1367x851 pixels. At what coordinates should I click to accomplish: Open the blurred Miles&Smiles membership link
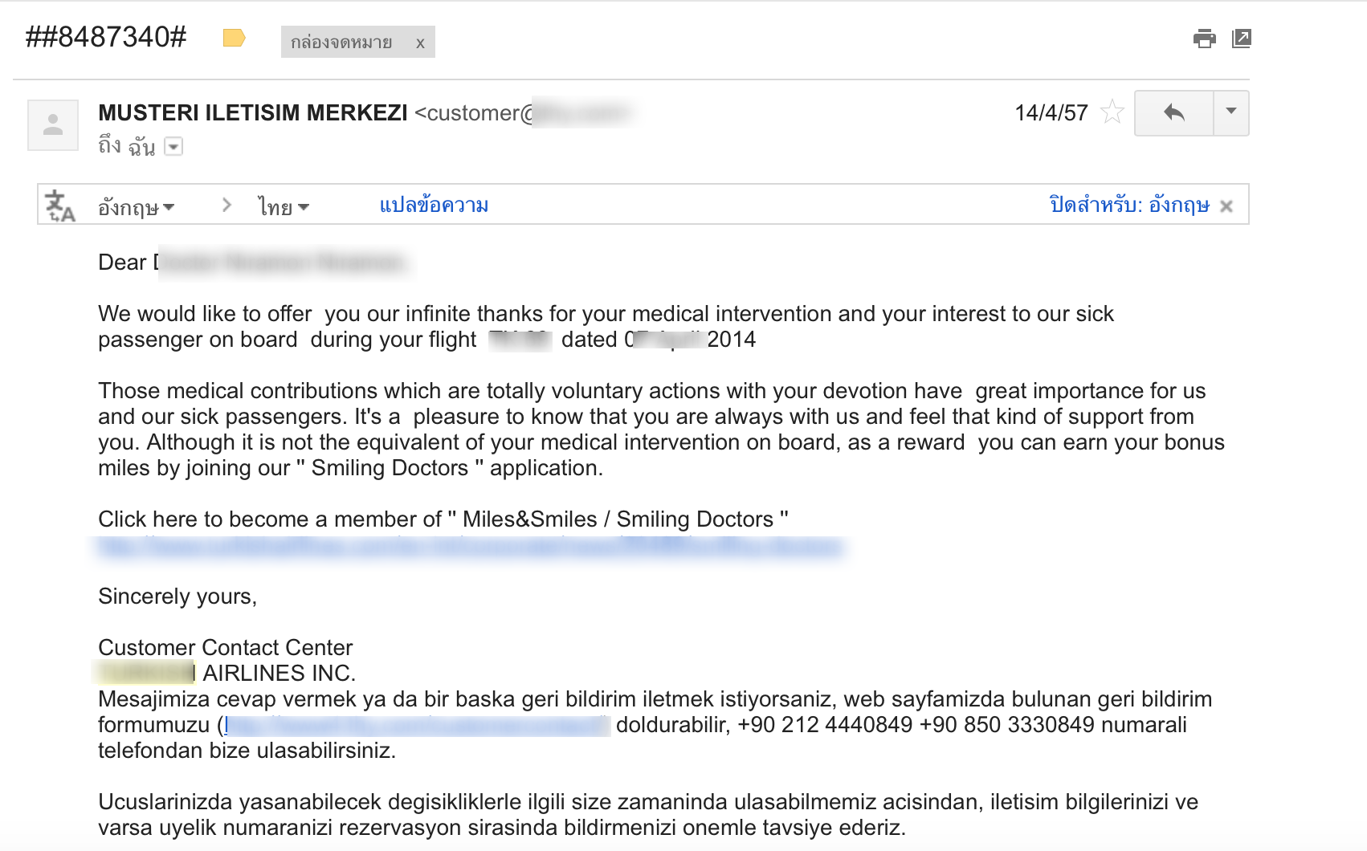[470, 547]
